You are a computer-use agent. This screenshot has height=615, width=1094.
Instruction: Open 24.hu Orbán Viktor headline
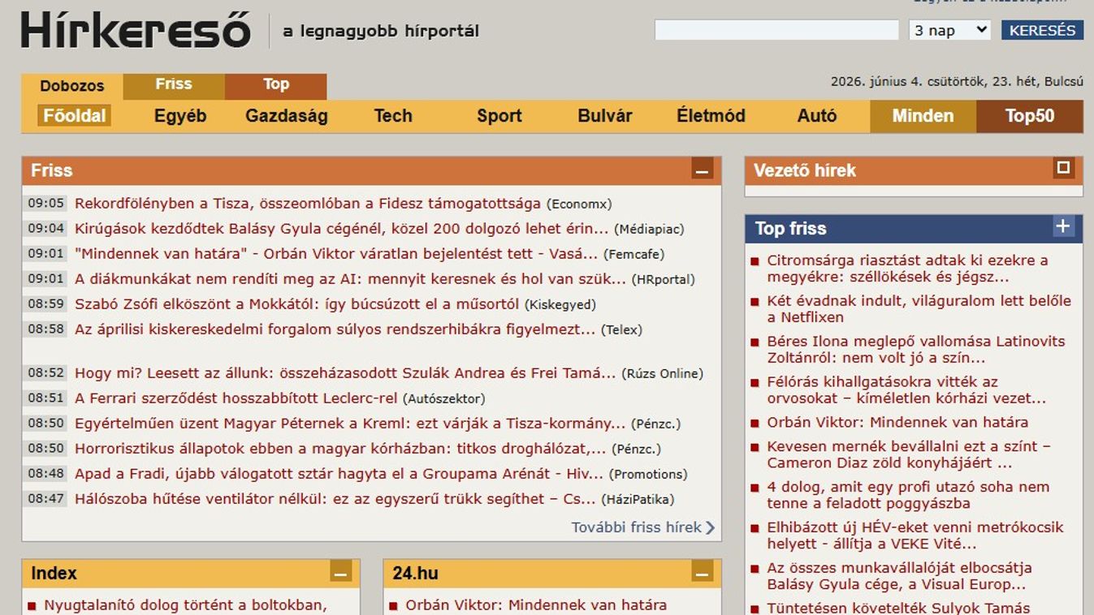click(536, 605)
